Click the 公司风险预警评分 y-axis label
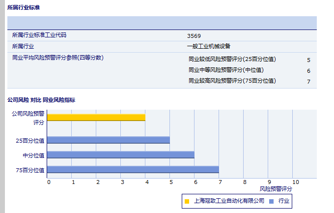The image size is (334, 213). point(28,117)
